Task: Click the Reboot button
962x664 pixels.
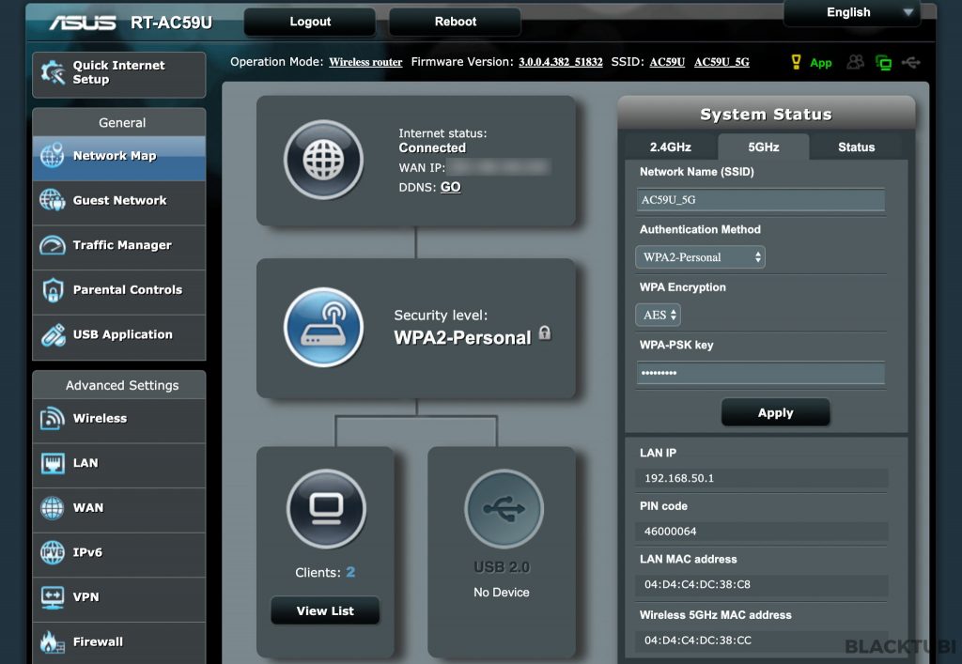Action: (456, 22)
